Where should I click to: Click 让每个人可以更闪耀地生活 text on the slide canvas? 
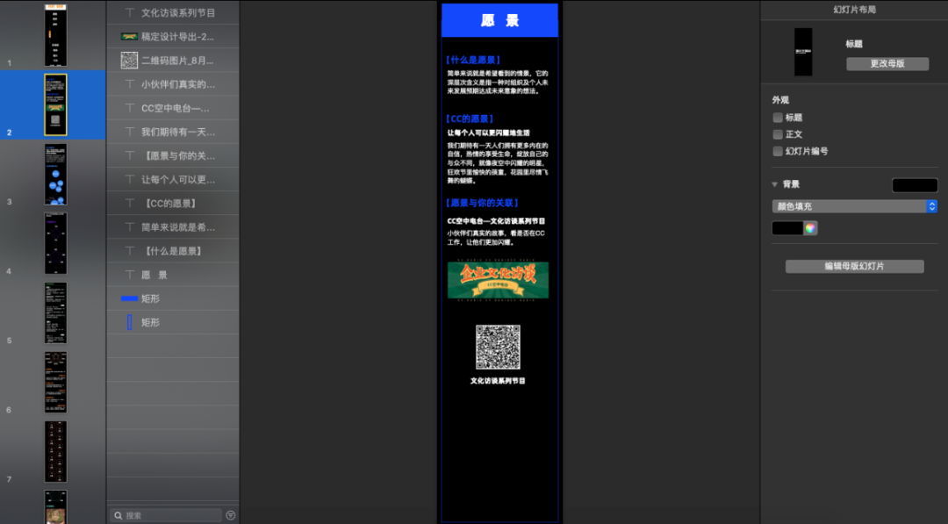point(489,133)
